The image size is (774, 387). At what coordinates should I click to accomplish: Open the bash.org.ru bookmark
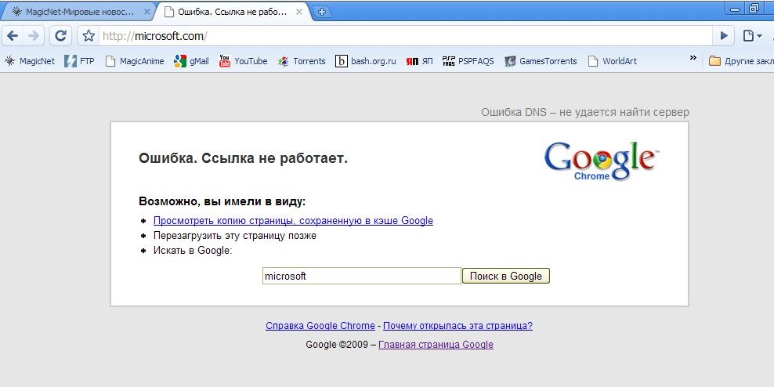pos(366,61)
